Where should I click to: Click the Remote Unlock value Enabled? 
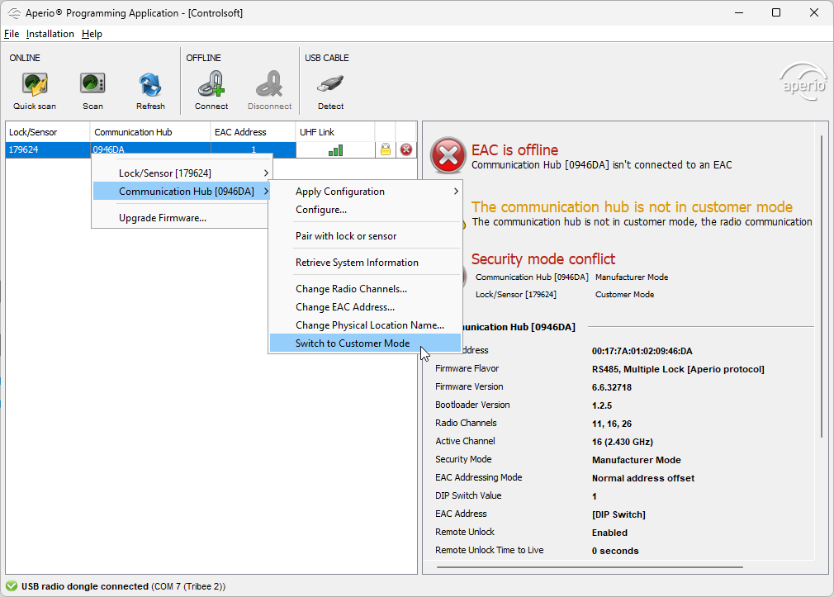(x=609, y=533)
